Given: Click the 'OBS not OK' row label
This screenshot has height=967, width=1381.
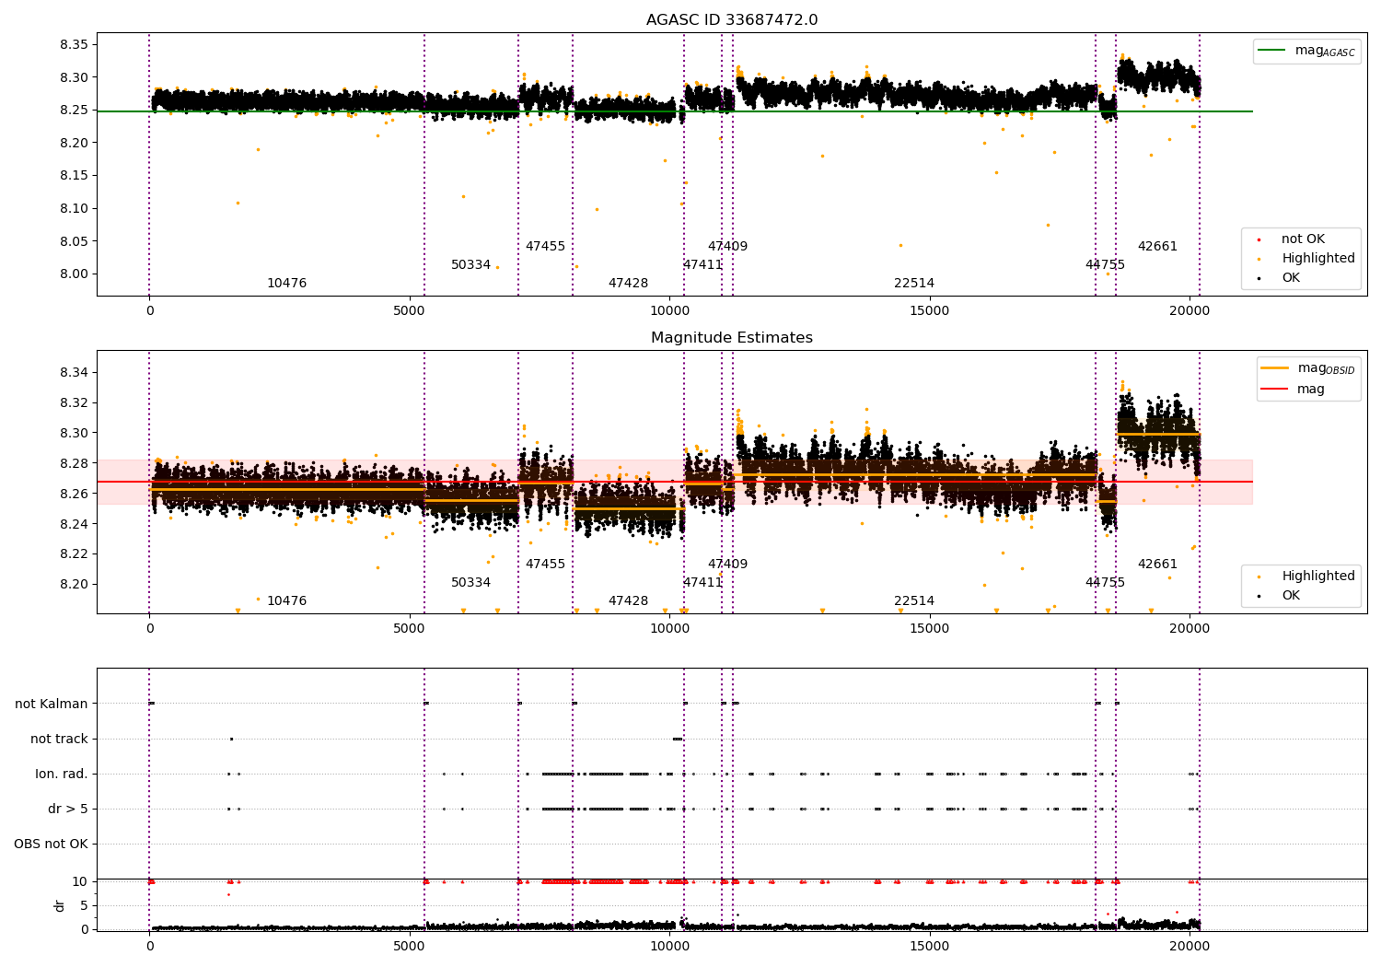Looking at the screenshot, I should click(52, 844).
